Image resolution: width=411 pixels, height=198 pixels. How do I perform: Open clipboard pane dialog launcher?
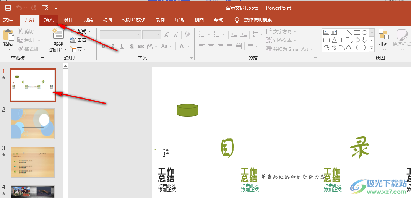tap(42, 59)
